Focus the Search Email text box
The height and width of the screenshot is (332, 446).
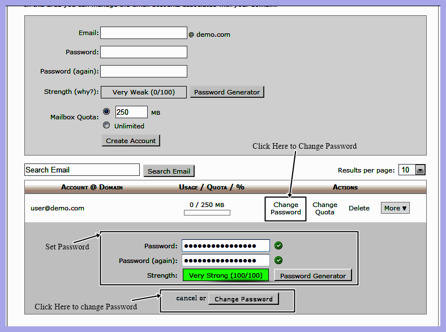pos(82,170)
